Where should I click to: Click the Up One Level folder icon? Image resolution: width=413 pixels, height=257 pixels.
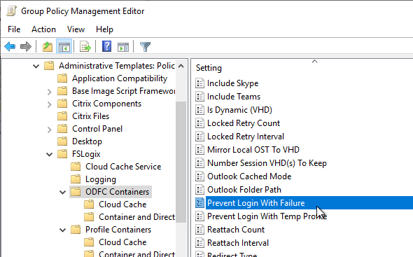click(48, 47)
